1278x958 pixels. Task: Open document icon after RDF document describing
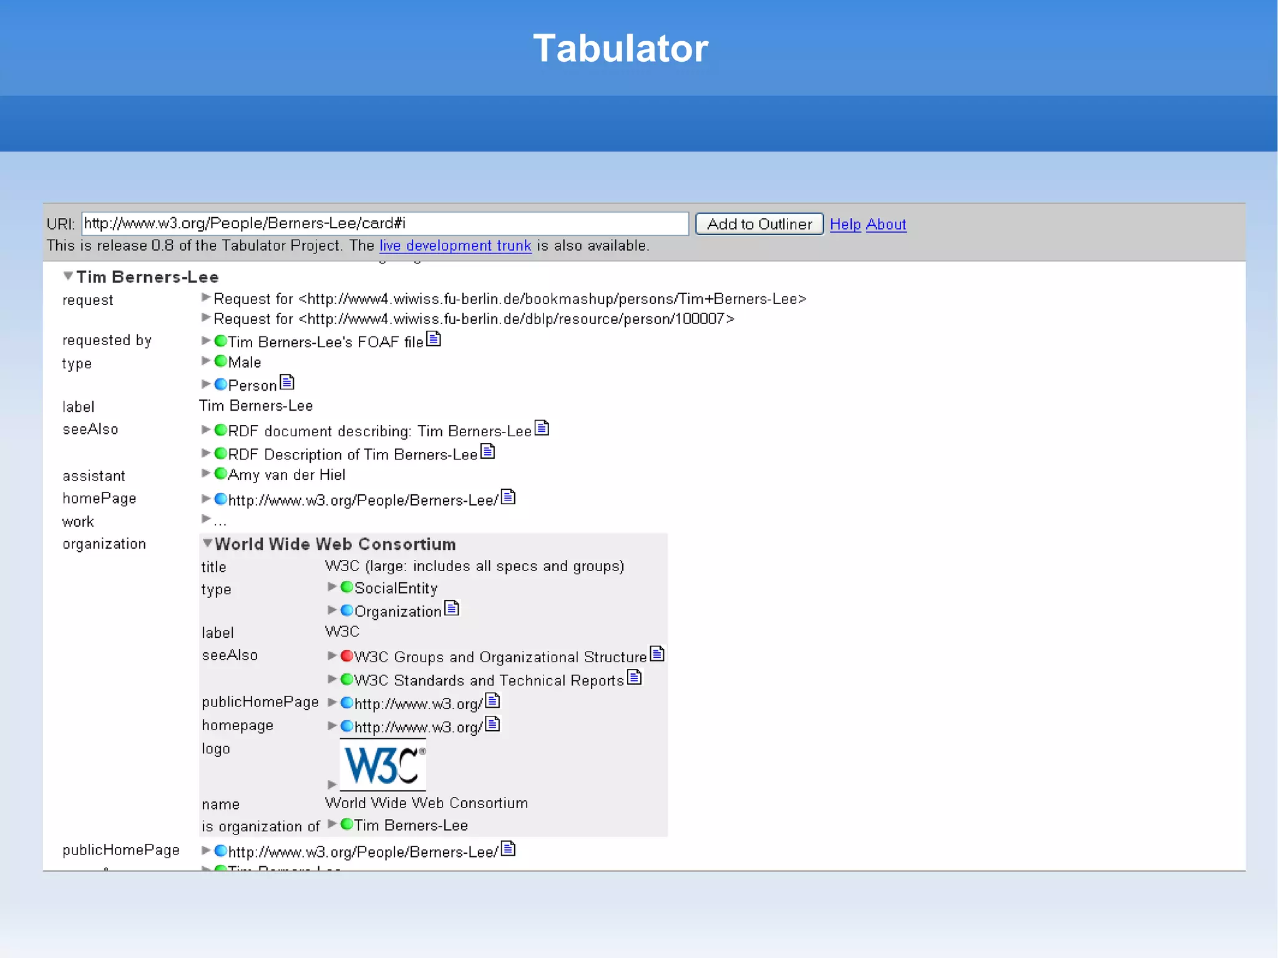point(542,428)
